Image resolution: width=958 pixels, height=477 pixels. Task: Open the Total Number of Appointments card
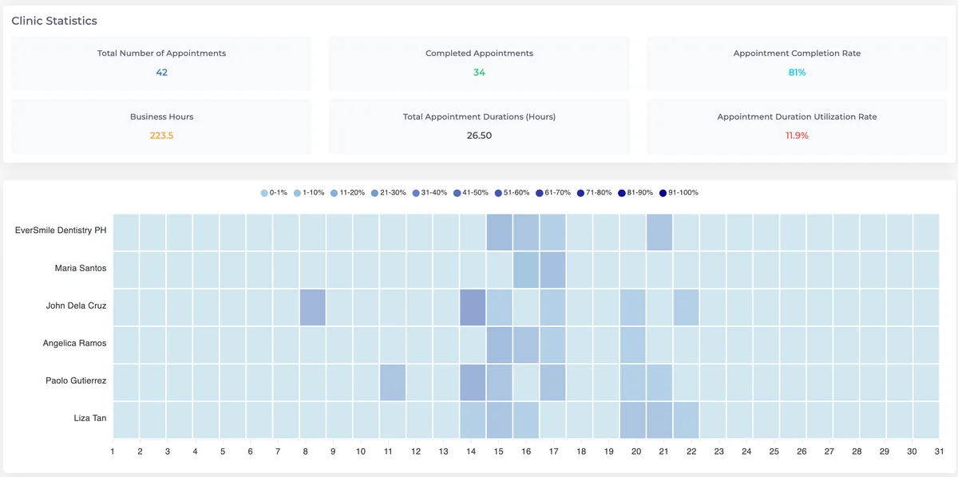pos(162,63)
